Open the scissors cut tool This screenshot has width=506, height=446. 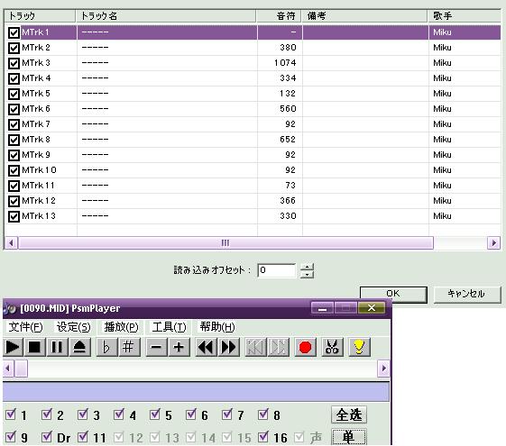coord(333,347)
